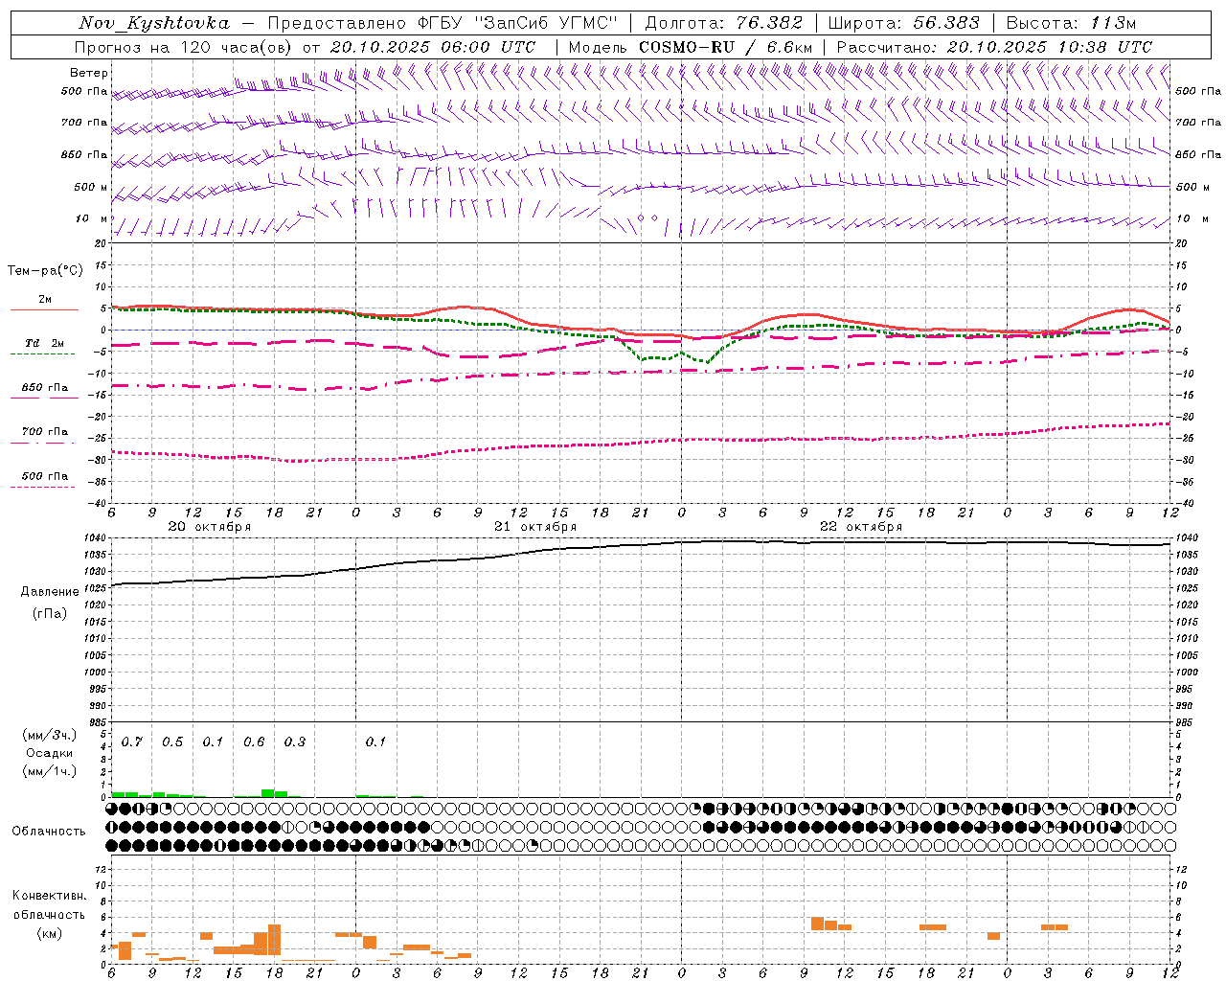The image size is (1226, 981).
Task: Click the Давление pressure chart title
Action: pos(50,592)
